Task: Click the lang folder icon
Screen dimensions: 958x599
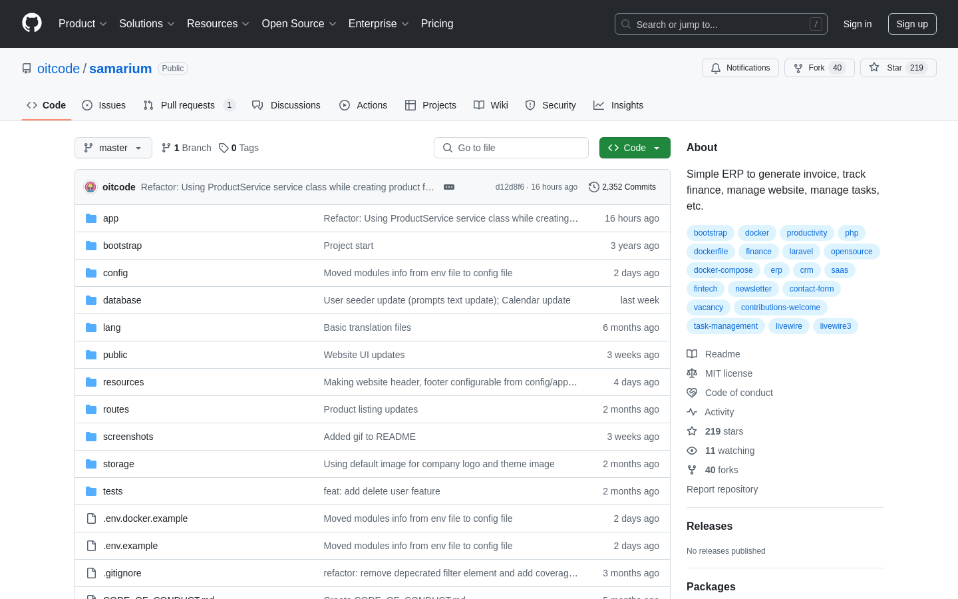Action: click(91, 327)
